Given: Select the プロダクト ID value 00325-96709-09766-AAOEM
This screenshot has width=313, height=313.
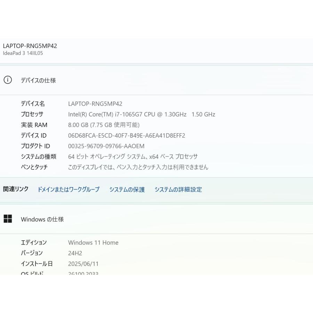Looking at the screenshot, I should (x=106, y=146).
